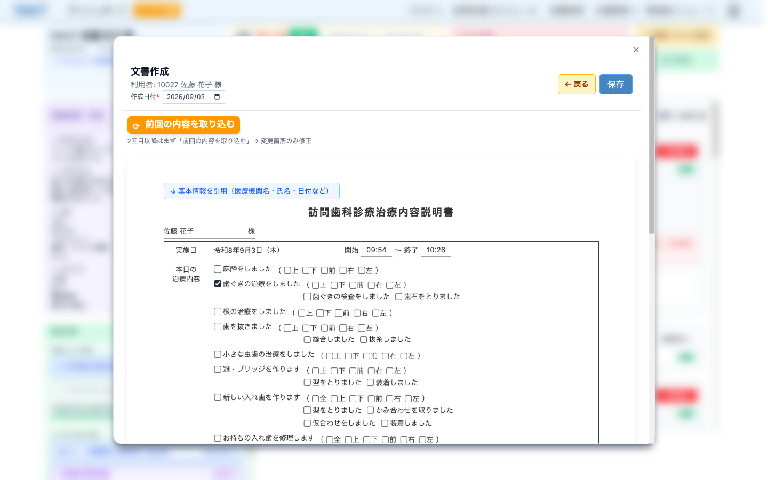Click the title 訪問歯科診療治療内容説明書
The height and width of the screenshot is (480, 768).
point(381,212)
